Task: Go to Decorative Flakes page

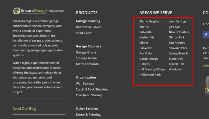Action: 89,27
